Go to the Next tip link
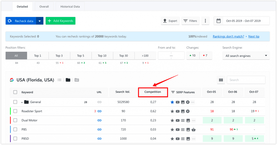277x145 pixels. 254,36
